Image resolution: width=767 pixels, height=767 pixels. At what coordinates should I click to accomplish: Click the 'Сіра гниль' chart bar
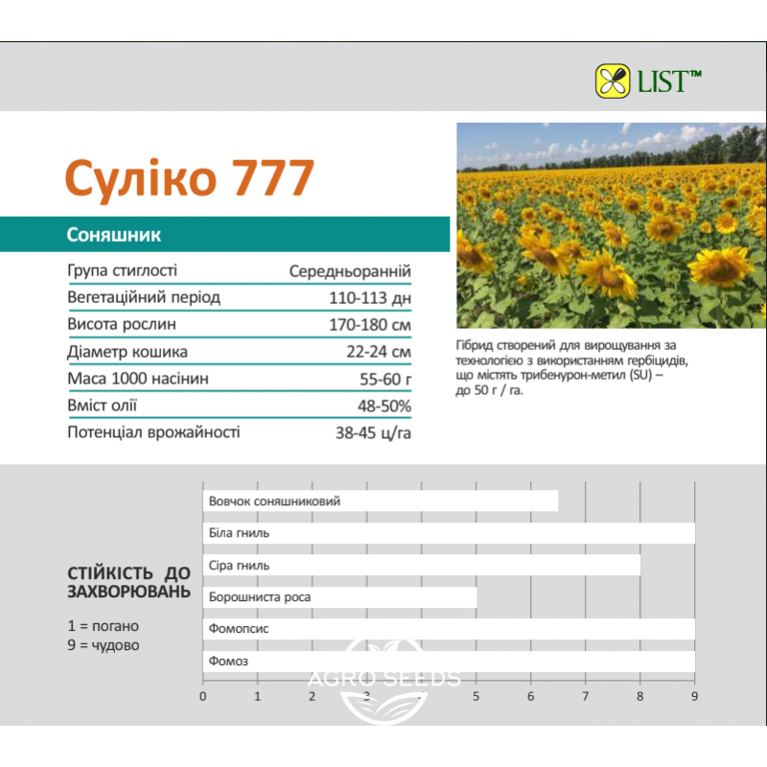422,566
